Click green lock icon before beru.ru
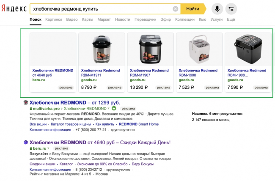This screenshot has height=181, width=275. pos(31,149)
